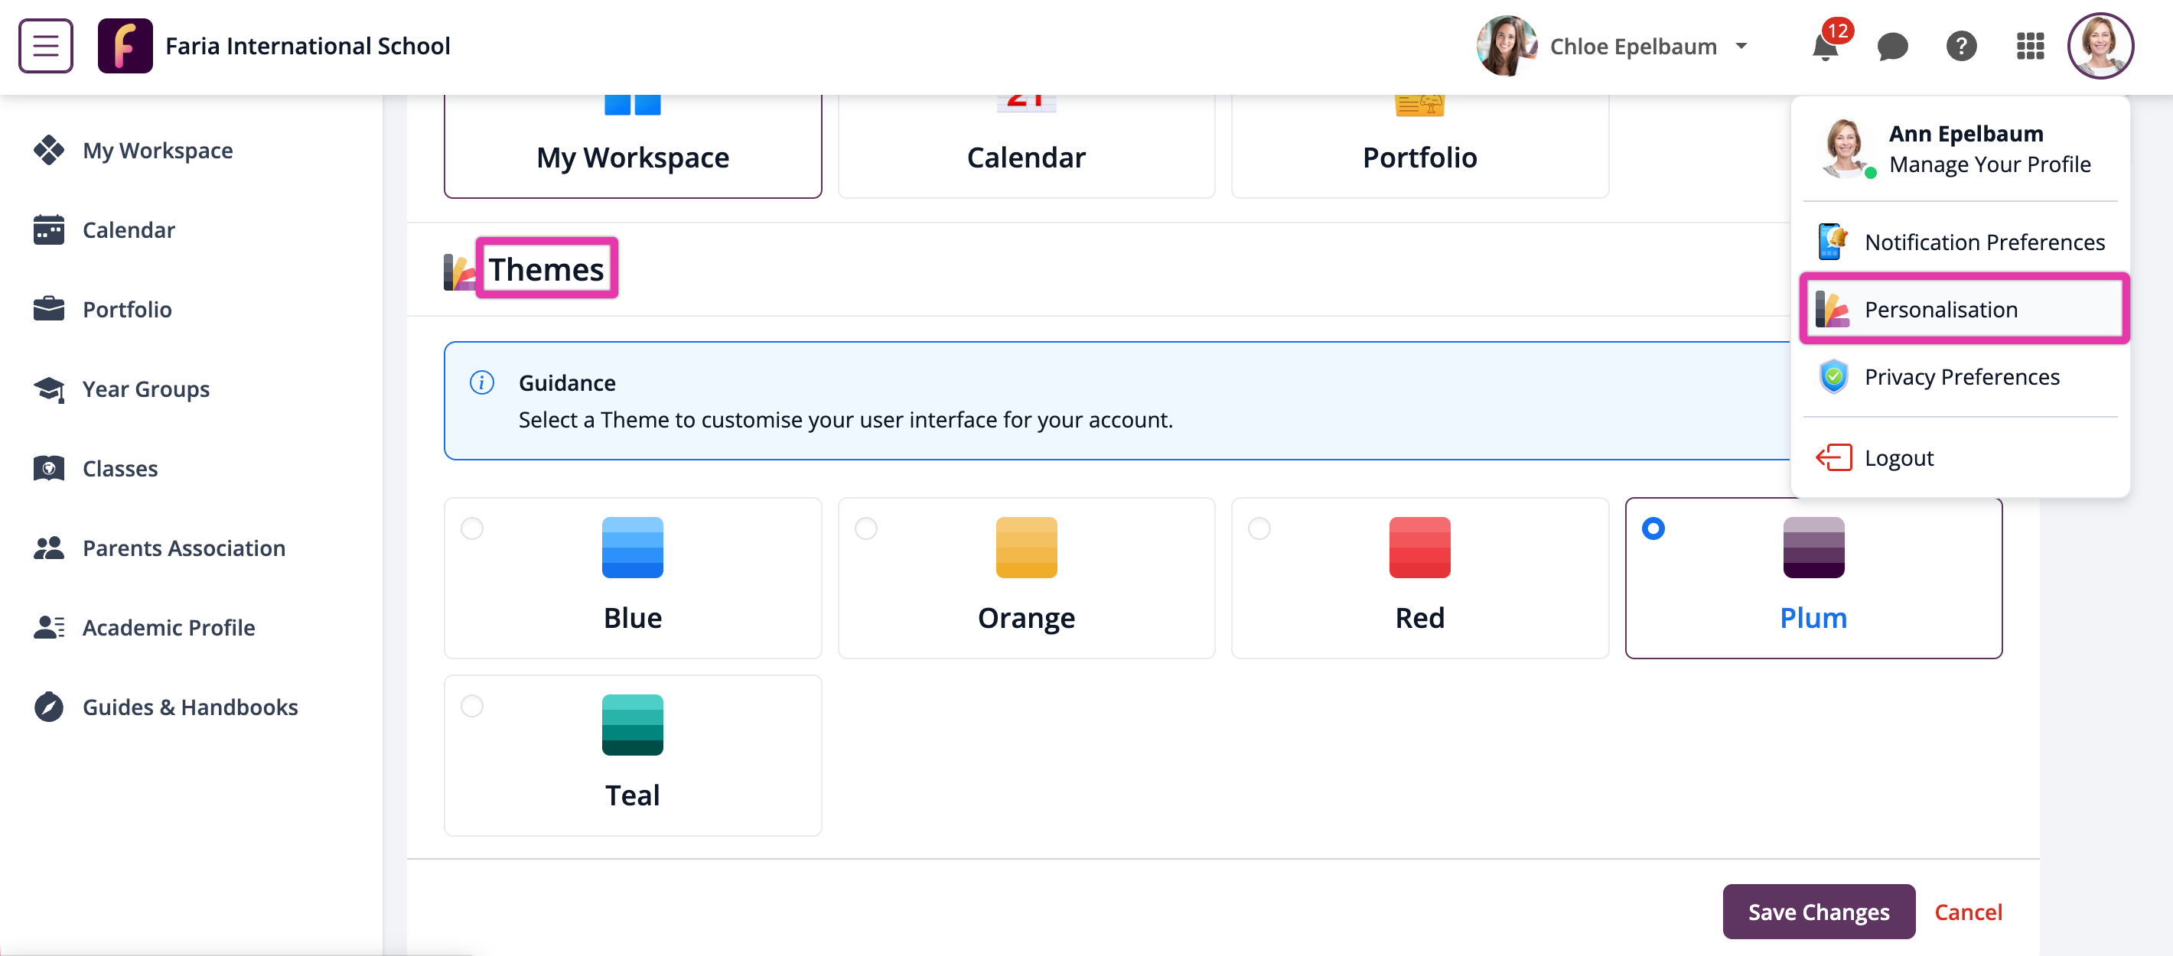Viewport: 2173px width, 956px height.
Task: Choose the Teal theme radio button
Action: pos(472,706)
